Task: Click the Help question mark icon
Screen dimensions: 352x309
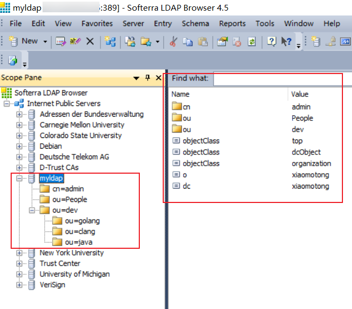Action: 271,42
